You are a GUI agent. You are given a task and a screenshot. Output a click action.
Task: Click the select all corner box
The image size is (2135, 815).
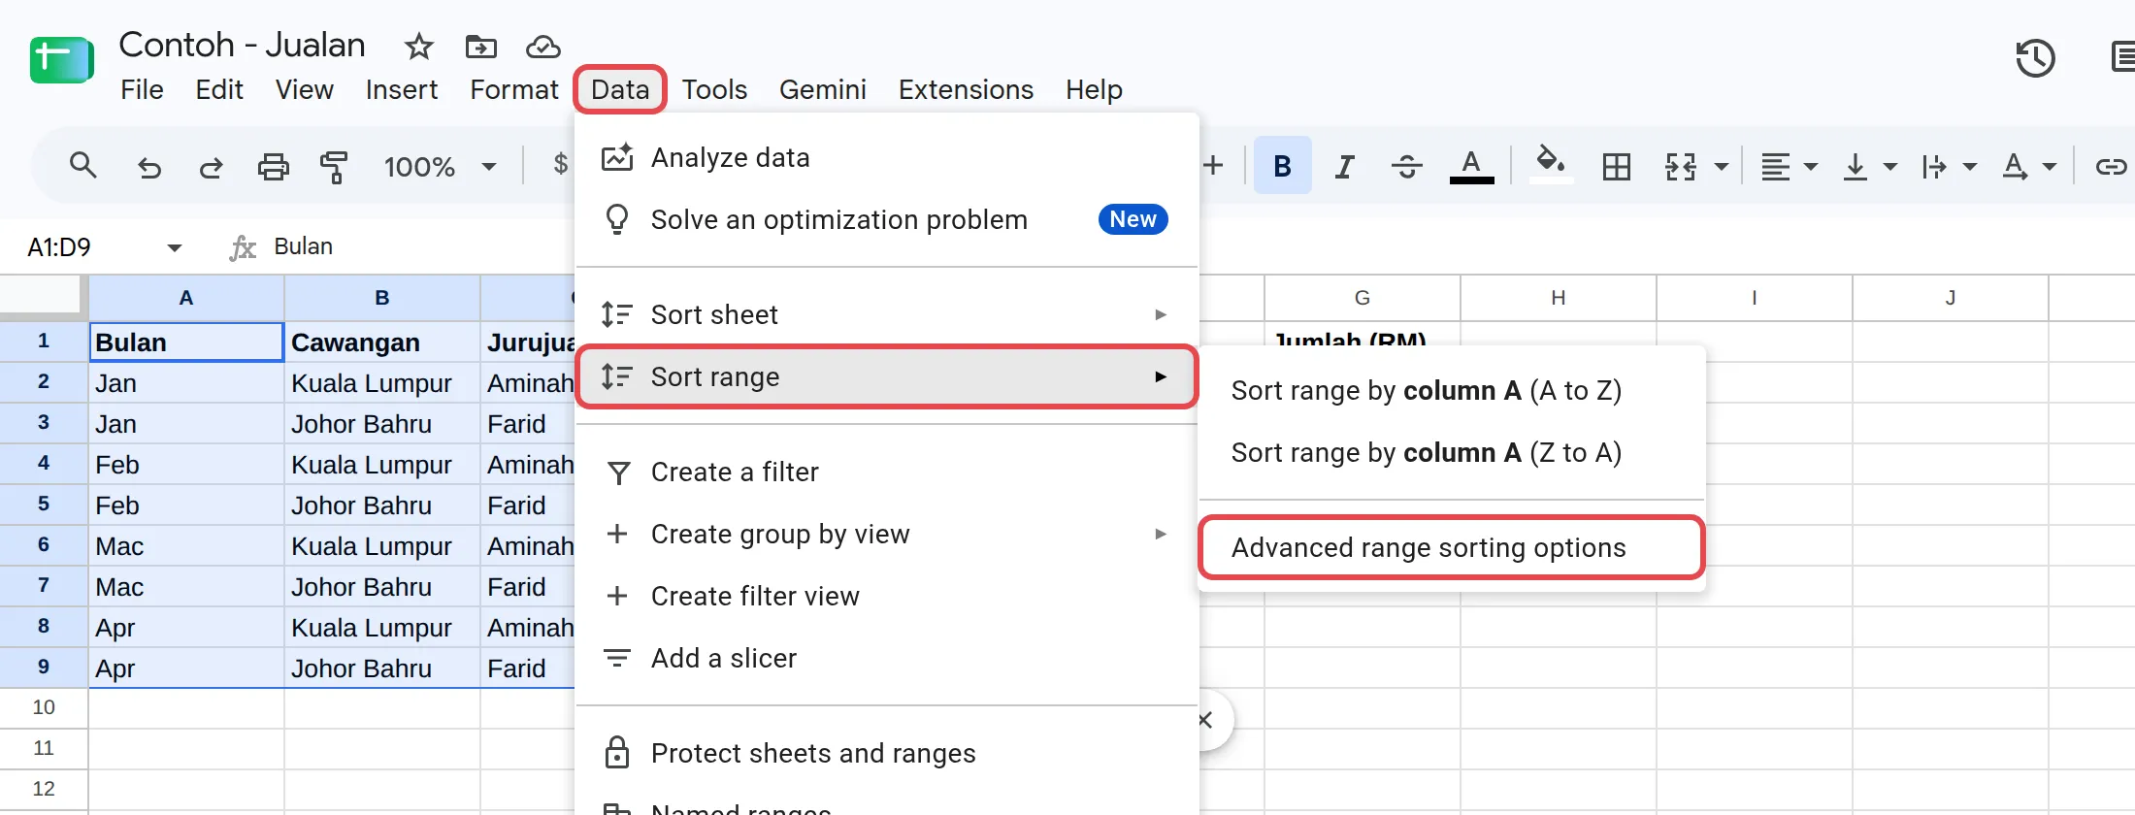click(43, 296)
